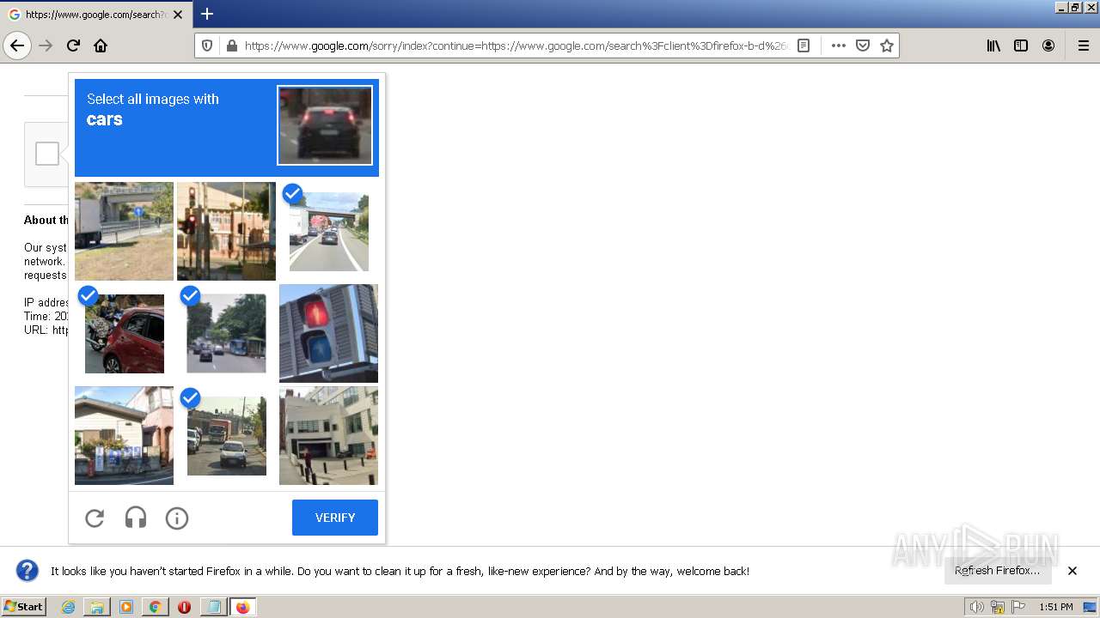Screen dimensions: 1100x618
Task: Open the Library panel
Action: click(993, 45)
